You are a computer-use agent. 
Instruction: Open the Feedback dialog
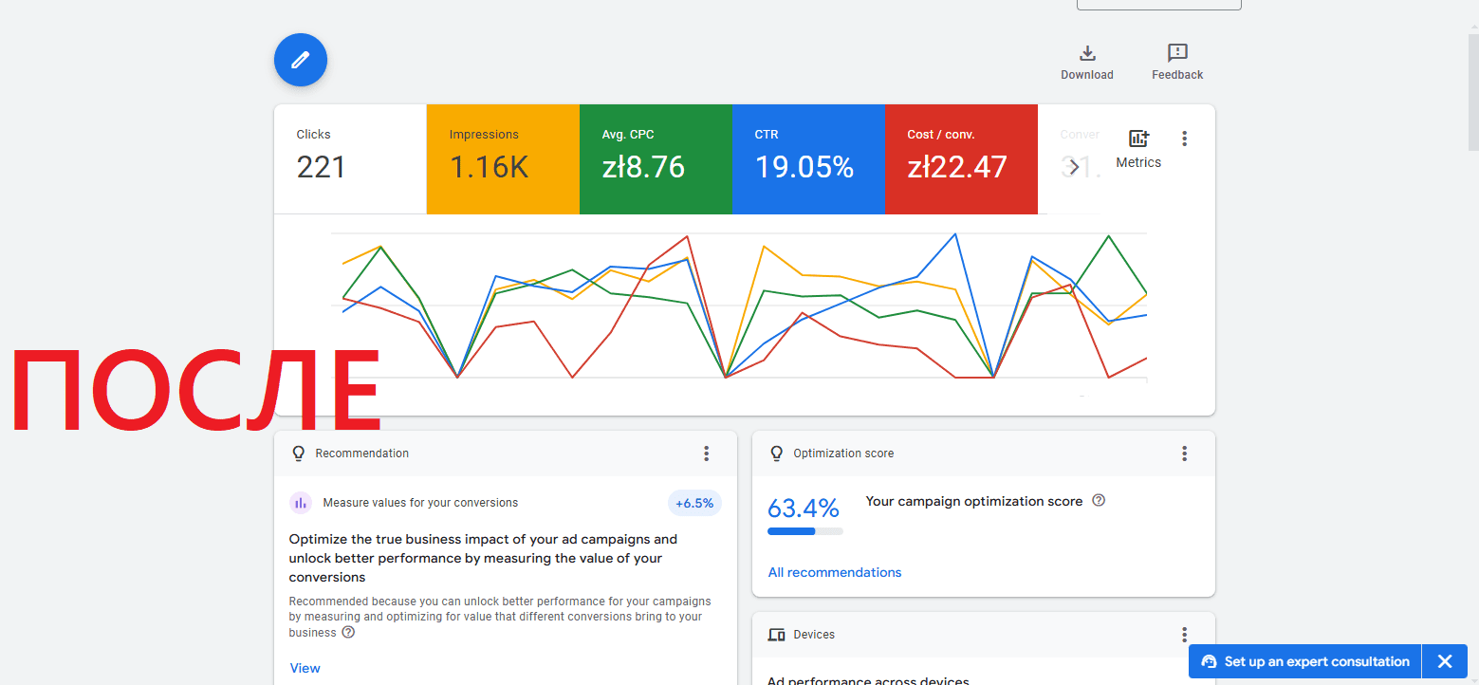point(1177,62)
